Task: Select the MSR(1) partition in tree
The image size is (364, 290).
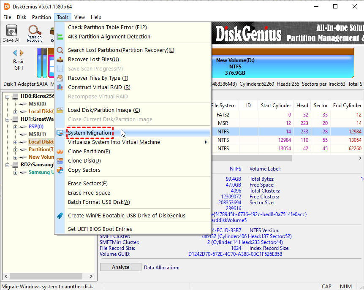Action: (x=37, y=134)
